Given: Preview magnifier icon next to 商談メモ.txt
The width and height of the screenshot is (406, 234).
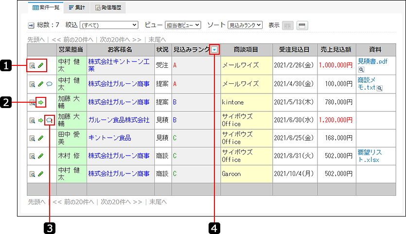Looking at the screenshot, I should coord(380,89).
